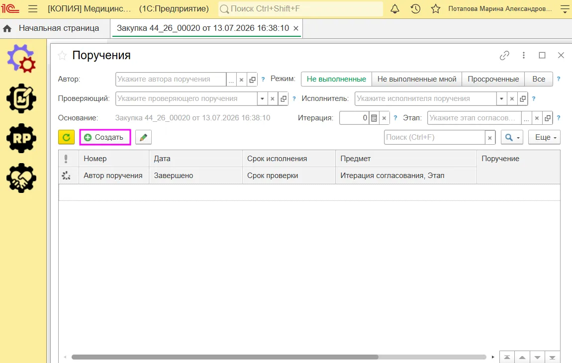The height and width of the screenshot is (363, 572).
Task: Clear the Автор field
Action: [x=241, y=79]
